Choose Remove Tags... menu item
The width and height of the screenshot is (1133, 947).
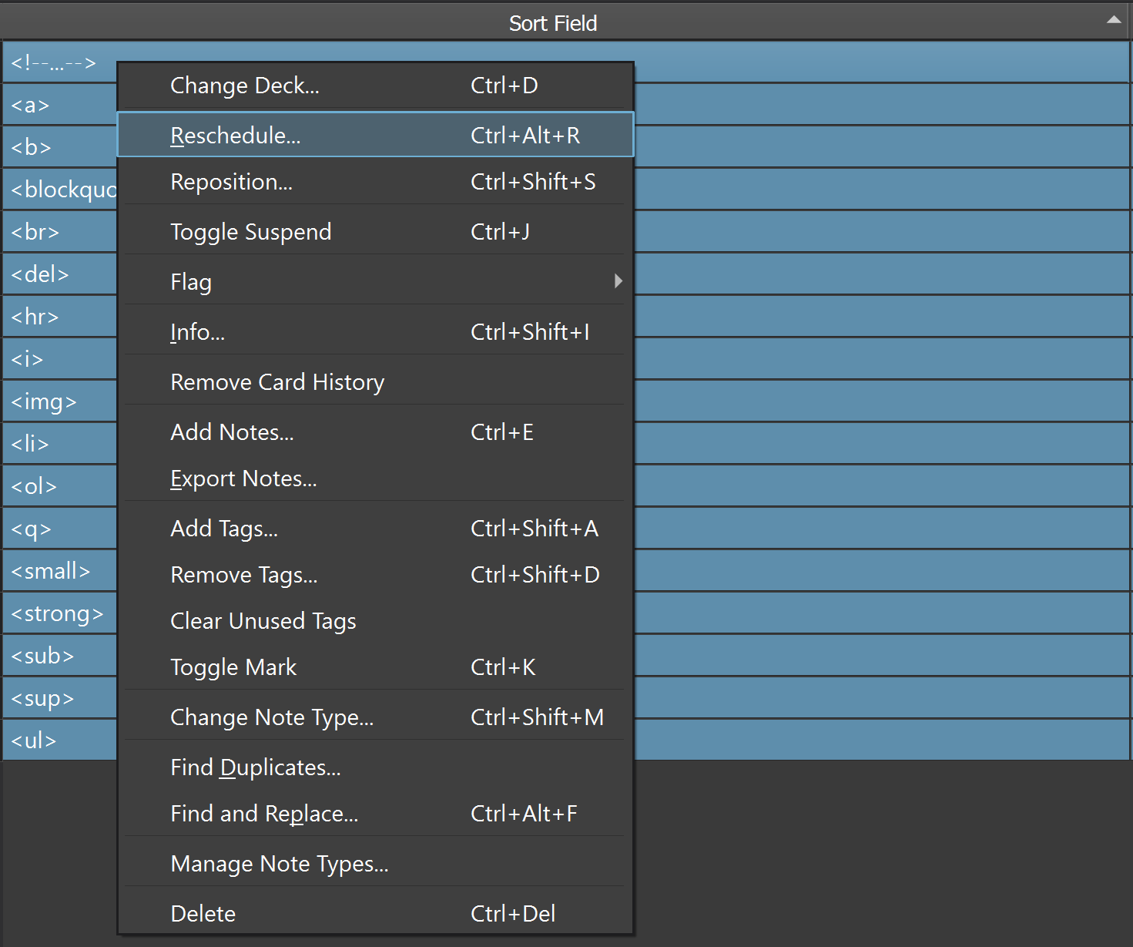tap(375, 575)
